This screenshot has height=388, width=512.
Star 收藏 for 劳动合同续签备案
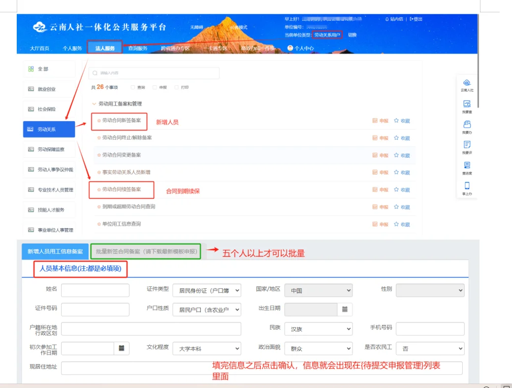click(402, 190)
